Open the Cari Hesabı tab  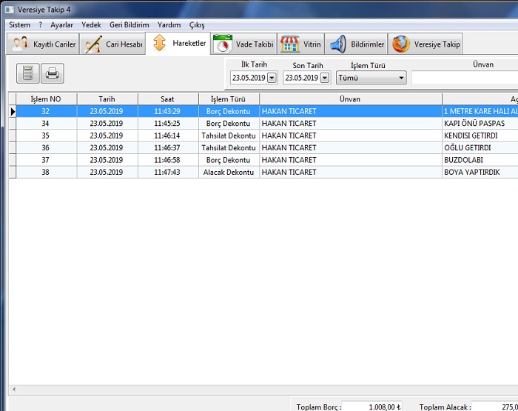(112, 44)
